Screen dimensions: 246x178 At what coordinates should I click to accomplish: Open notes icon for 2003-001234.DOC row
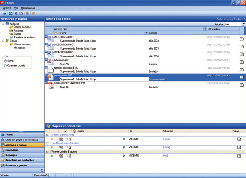coord(242,39)
